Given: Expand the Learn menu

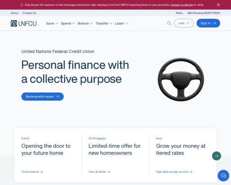Looking at the screenshot, I should (121, 24).
